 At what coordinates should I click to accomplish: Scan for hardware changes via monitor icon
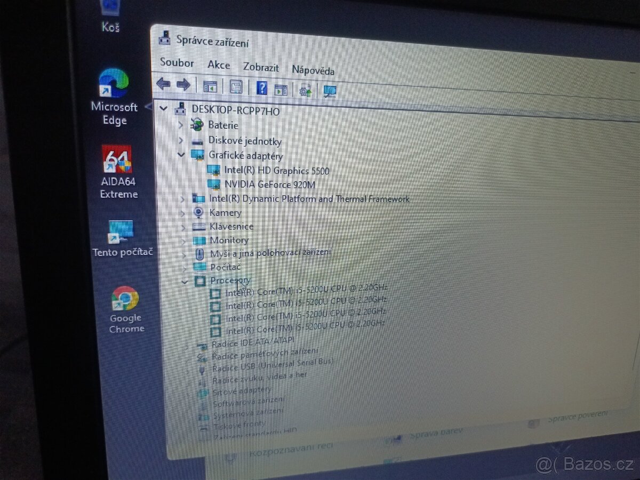(x=330, y=92)
